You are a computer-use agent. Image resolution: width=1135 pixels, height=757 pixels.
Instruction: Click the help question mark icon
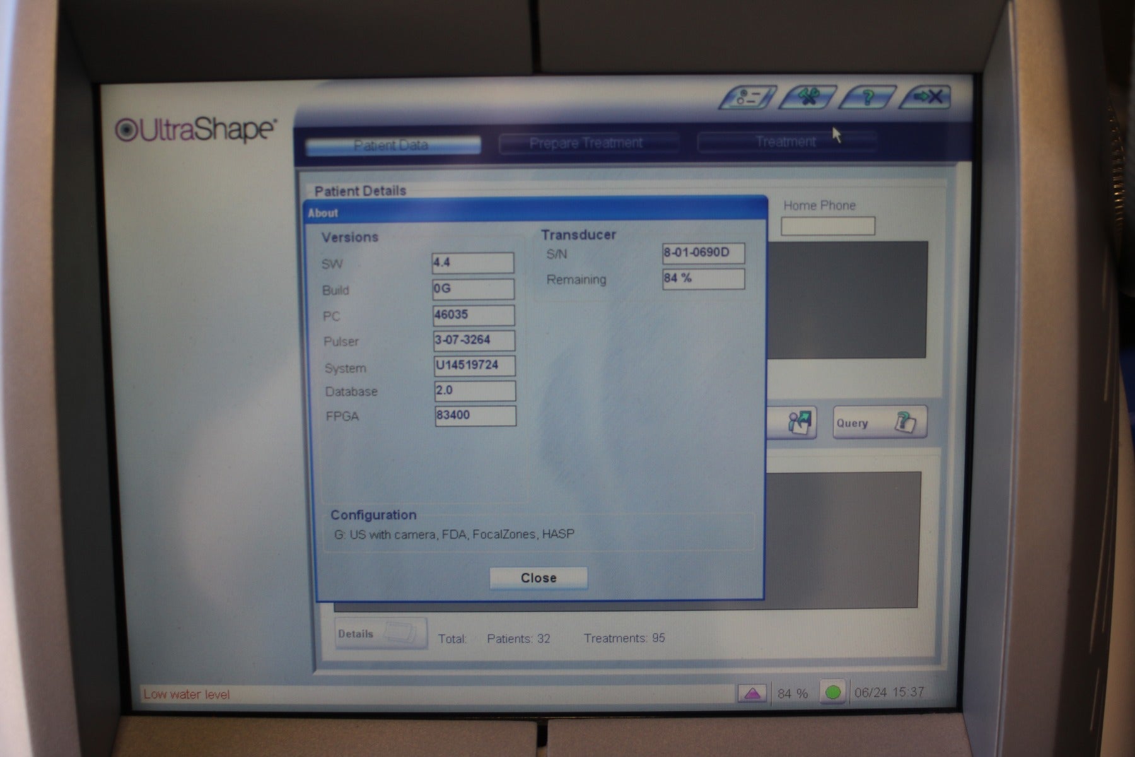(868, 98)
